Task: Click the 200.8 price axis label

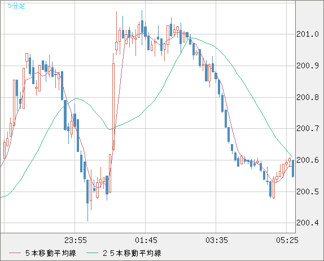Action: tap(308, 97)
